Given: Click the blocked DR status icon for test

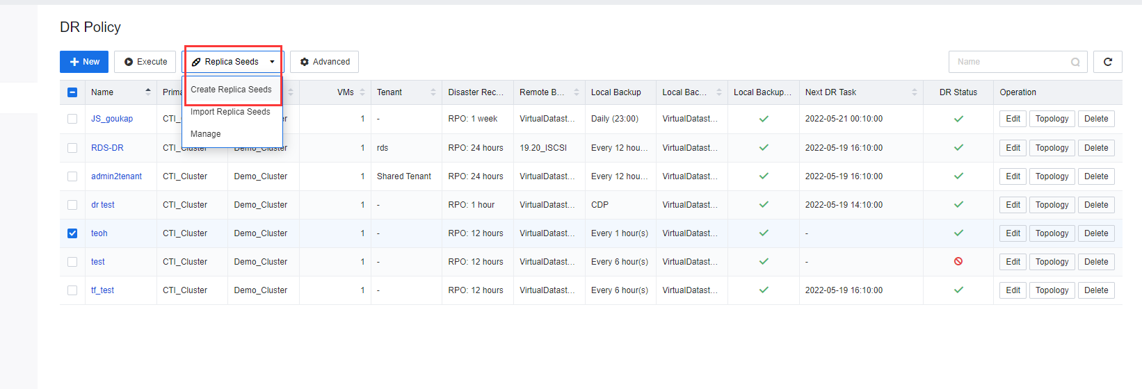Looking at the screenshot, I should pos(958,262).
